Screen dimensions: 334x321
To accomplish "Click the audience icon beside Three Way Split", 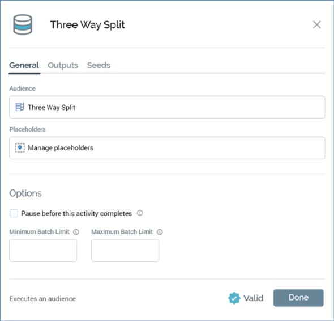I will [20, 107].
